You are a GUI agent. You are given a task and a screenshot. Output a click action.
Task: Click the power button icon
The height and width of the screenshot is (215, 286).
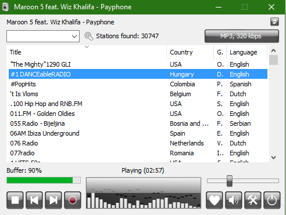[272, 200]
